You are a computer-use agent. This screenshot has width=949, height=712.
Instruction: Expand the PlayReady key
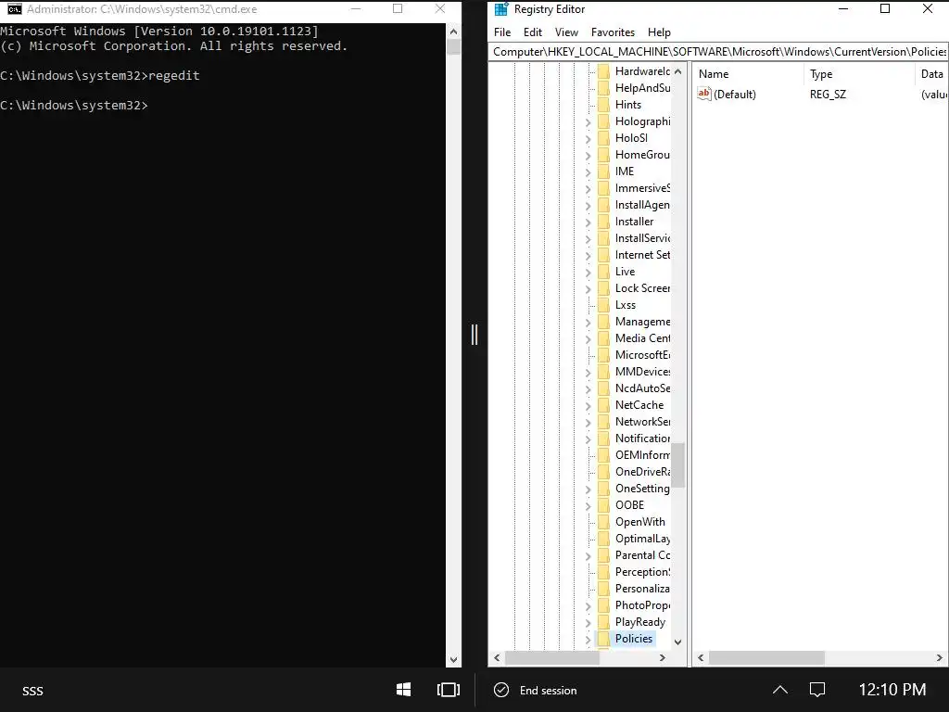588,622
